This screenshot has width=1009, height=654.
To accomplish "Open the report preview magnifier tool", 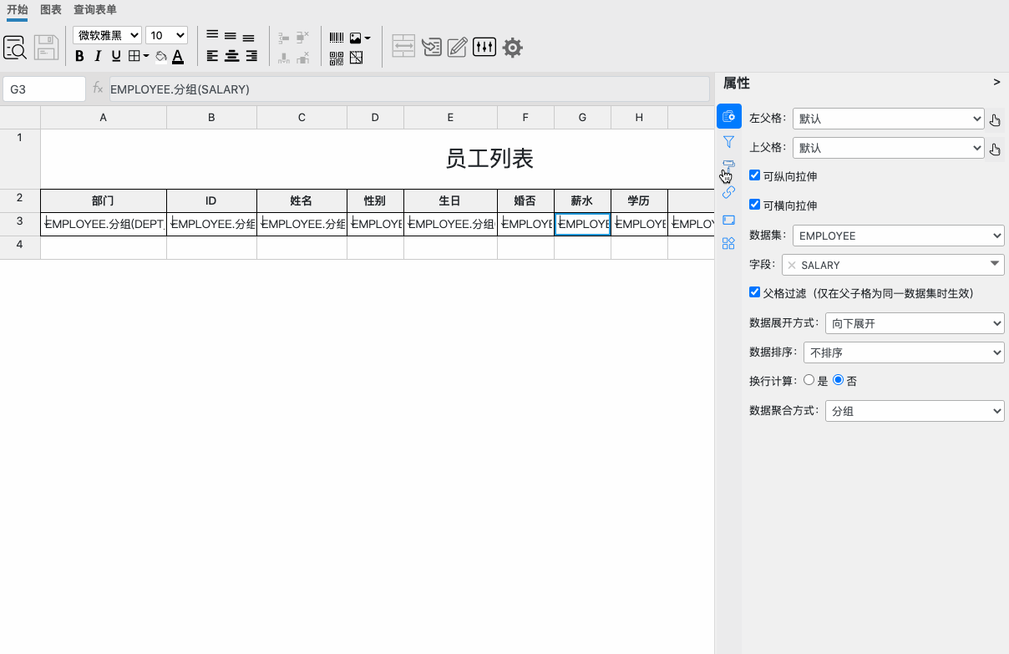I will (15, 47).
